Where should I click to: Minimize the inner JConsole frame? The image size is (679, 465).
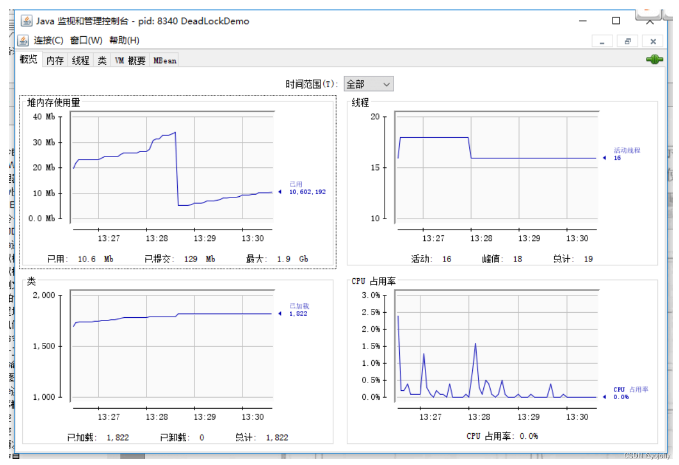click(602, 41)
